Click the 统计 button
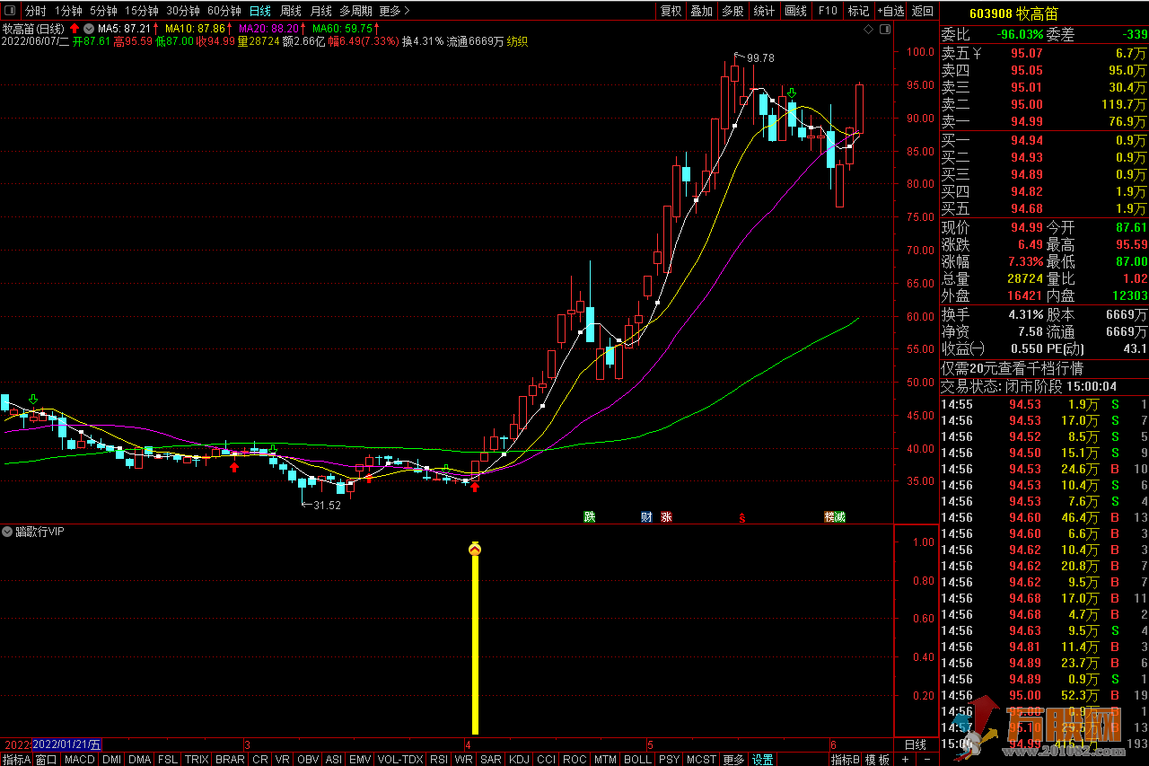 click(x=765, y=11)
